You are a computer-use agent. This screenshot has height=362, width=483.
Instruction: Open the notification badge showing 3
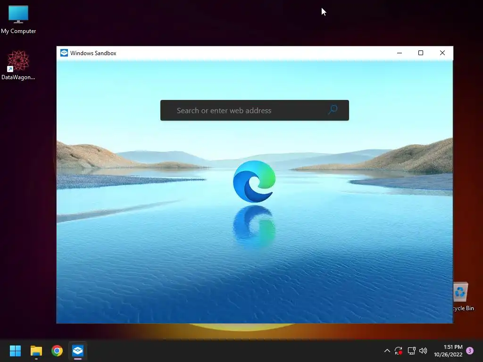tap(470, 351)
